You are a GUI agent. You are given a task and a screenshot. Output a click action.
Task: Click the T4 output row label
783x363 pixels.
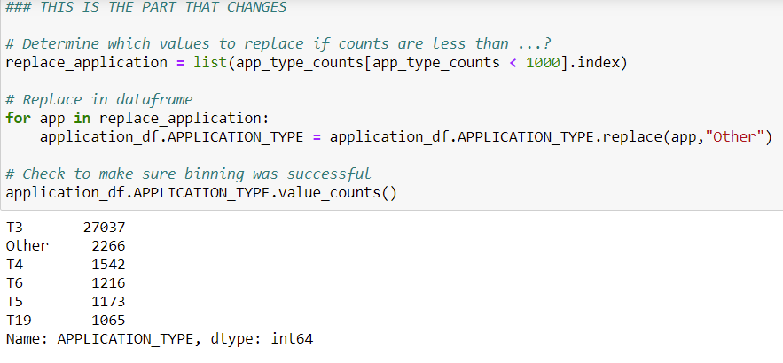pos(14,265)
